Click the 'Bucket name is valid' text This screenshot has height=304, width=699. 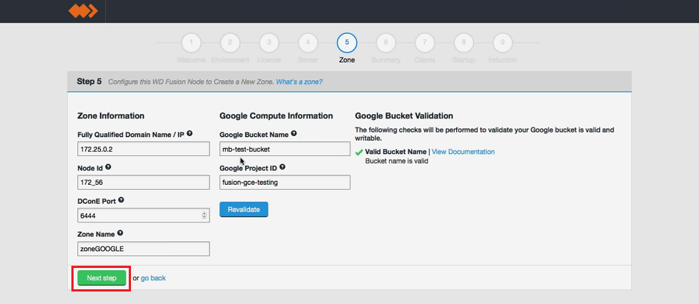(397, 161)
